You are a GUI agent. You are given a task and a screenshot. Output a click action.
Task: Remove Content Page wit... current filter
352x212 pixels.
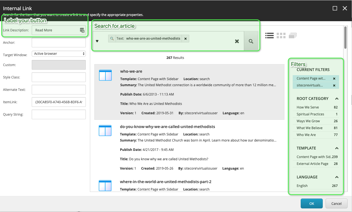334,78
